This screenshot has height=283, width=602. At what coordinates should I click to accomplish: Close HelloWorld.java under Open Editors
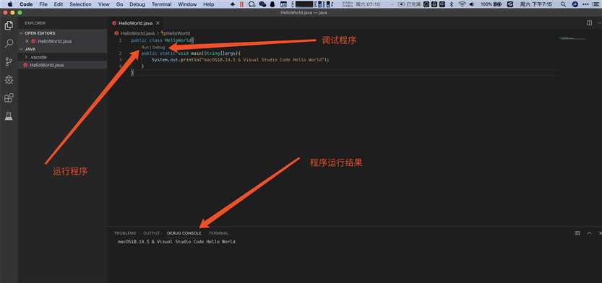(x=27, y=41)
